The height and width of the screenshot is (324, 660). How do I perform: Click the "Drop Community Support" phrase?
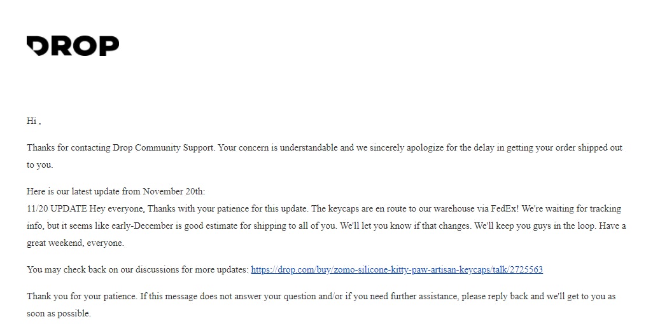(163, 147)
